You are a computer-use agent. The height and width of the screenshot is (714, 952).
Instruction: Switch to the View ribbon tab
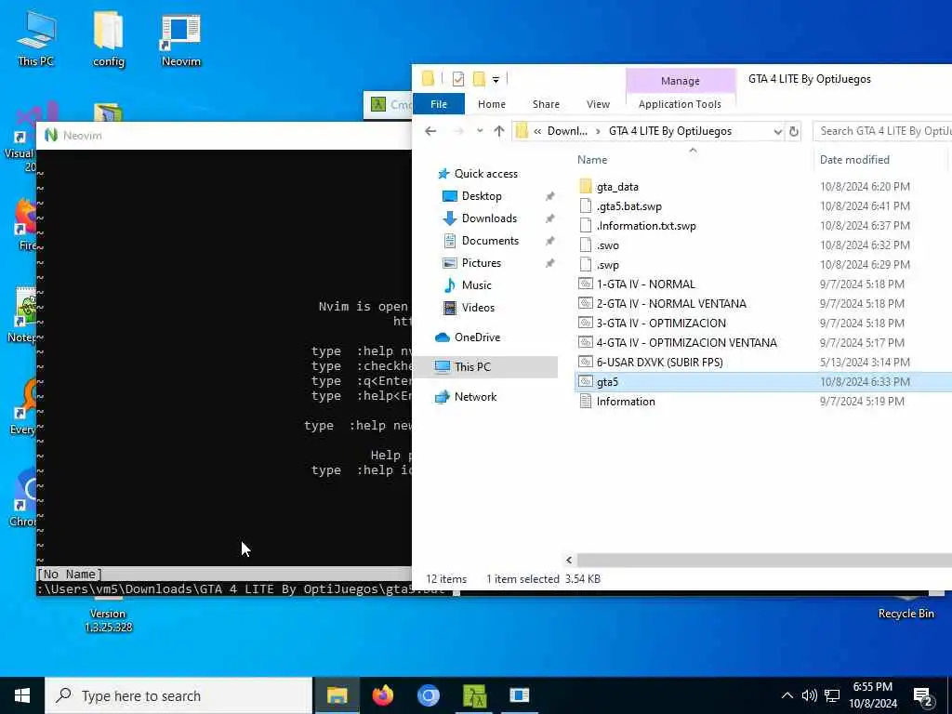[598, 104]
